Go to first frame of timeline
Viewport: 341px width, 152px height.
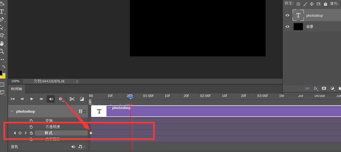(x=13, y=99)
